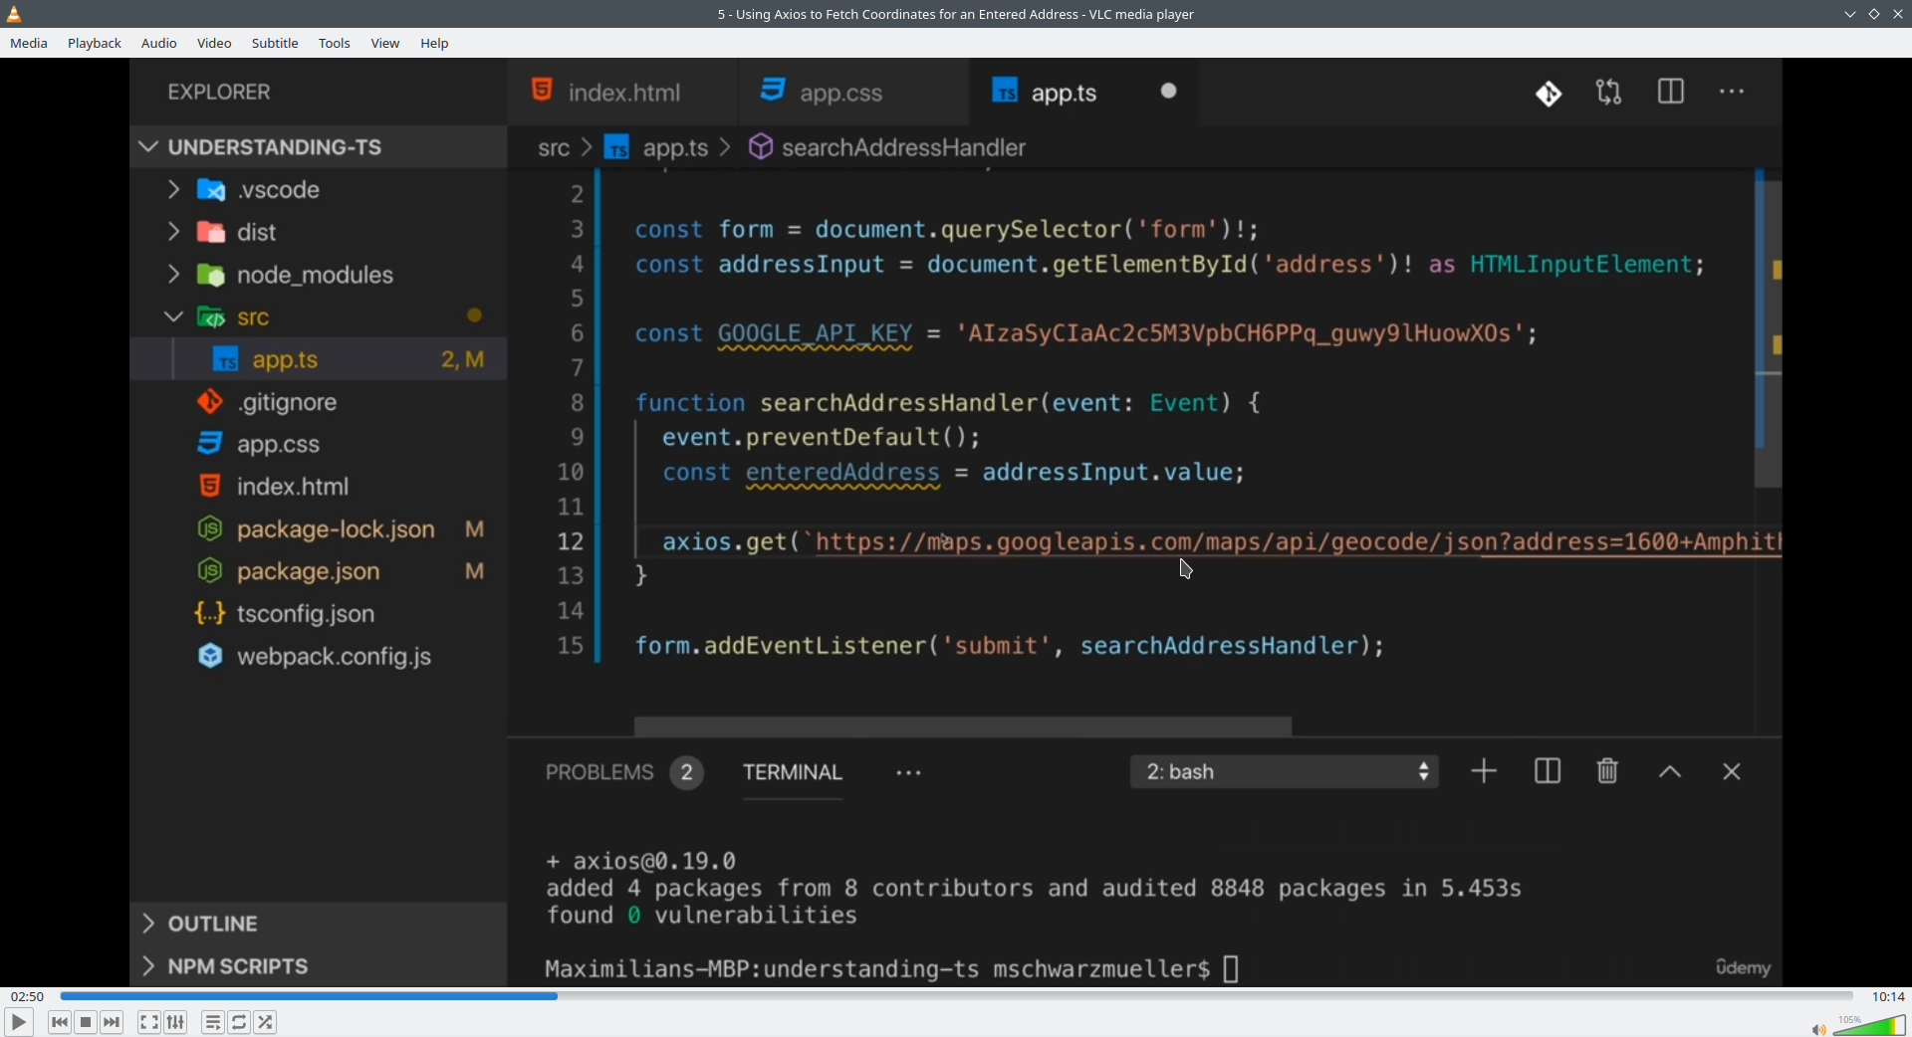Image resolution: width=1912 pixels, height=1037 pixels.
Task: Click unsaved dot on app.ts tab
Action: 1169,92
